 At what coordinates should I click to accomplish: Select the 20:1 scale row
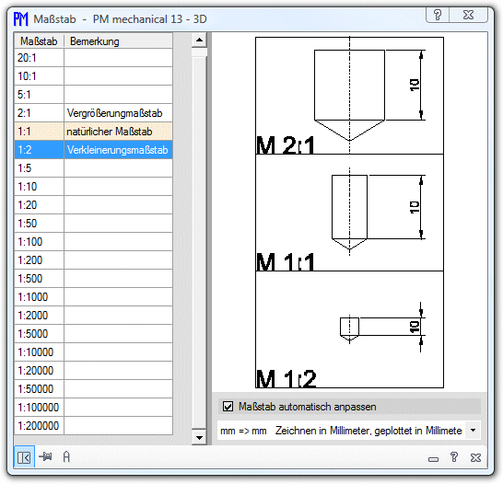point(93,58)
